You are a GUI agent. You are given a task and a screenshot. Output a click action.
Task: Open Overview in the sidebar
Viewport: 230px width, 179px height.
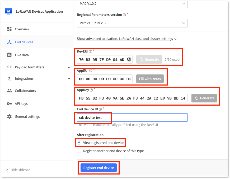pos(37,29)
